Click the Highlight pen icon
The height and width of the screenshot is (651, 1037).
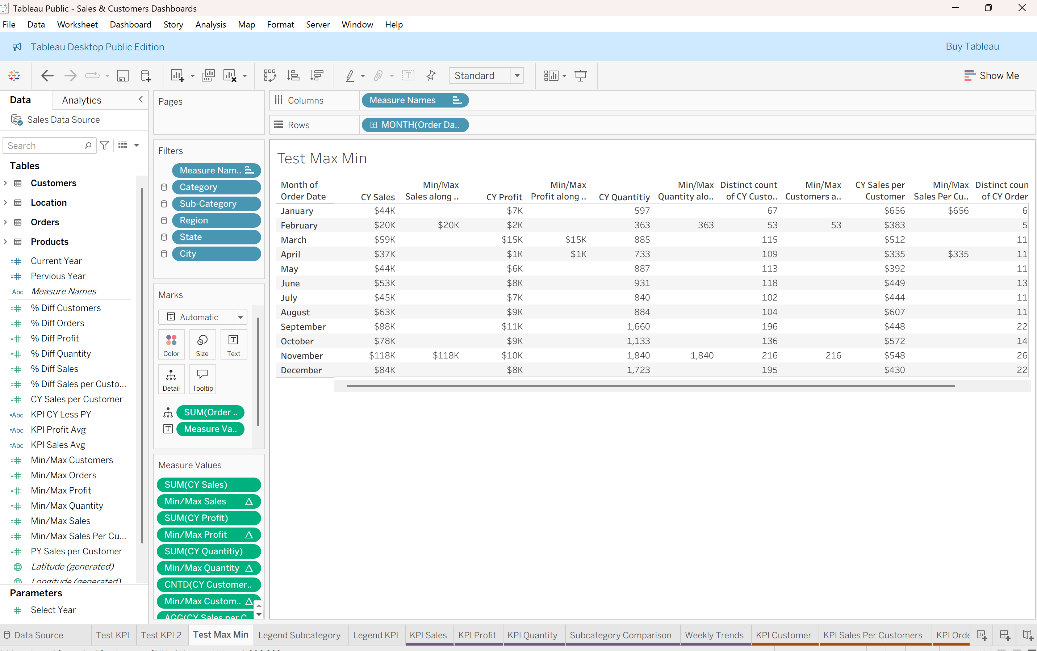[351, 76]
